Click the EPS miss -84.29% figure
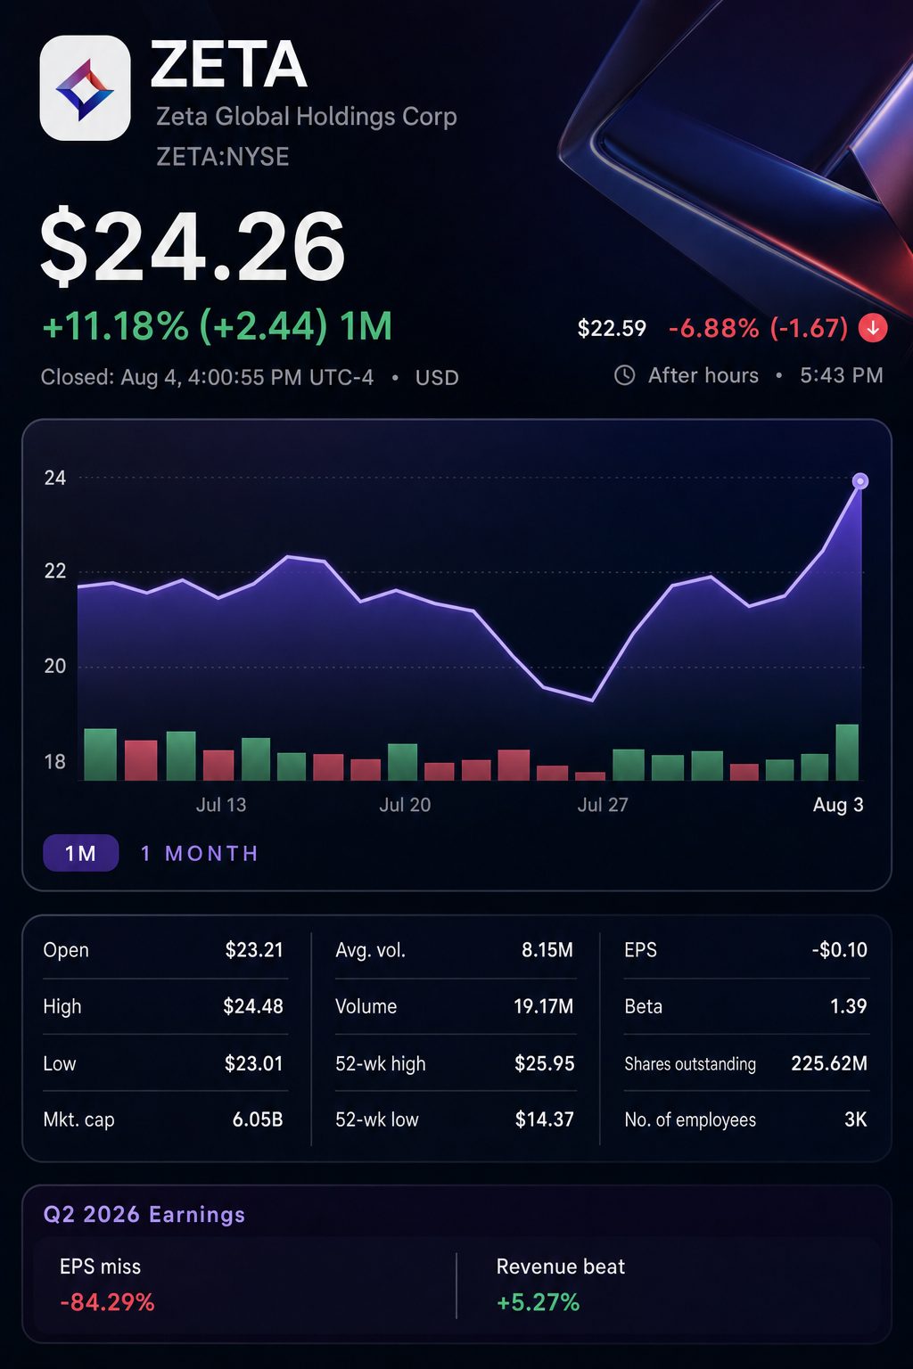The height and width of the screenshot is (1369, 913). [107, 1302]
